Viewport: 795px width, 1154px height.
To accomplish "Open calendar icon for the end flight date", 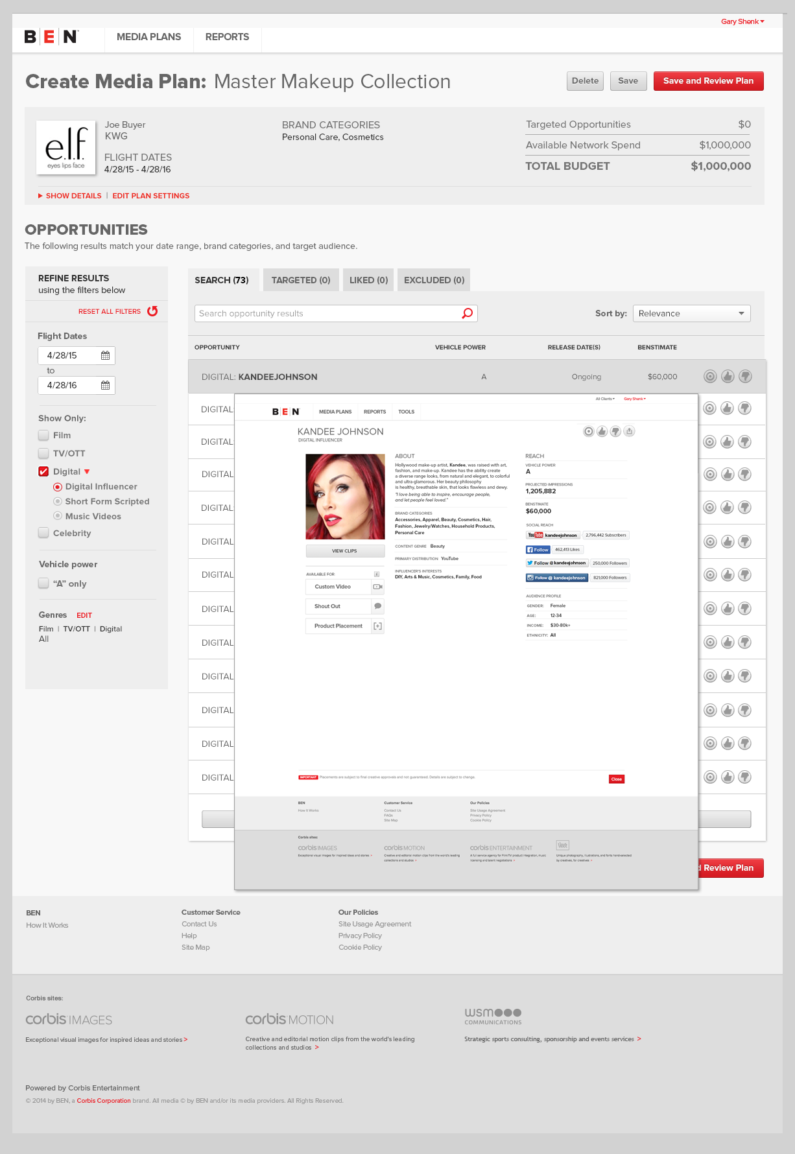I will point(105,385).
